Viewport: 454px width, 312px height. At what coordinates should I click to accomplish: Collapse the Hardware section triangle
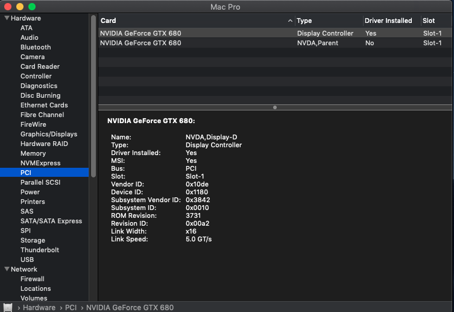click(7, 18)
